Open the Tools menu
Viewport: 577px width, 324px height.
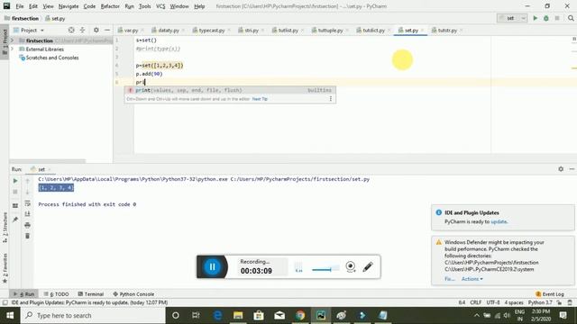[x=144, y=6]
